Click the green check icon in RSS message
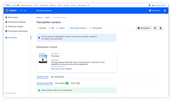The width and height of the screenshot is (172, 101). (x=39, y=90)
